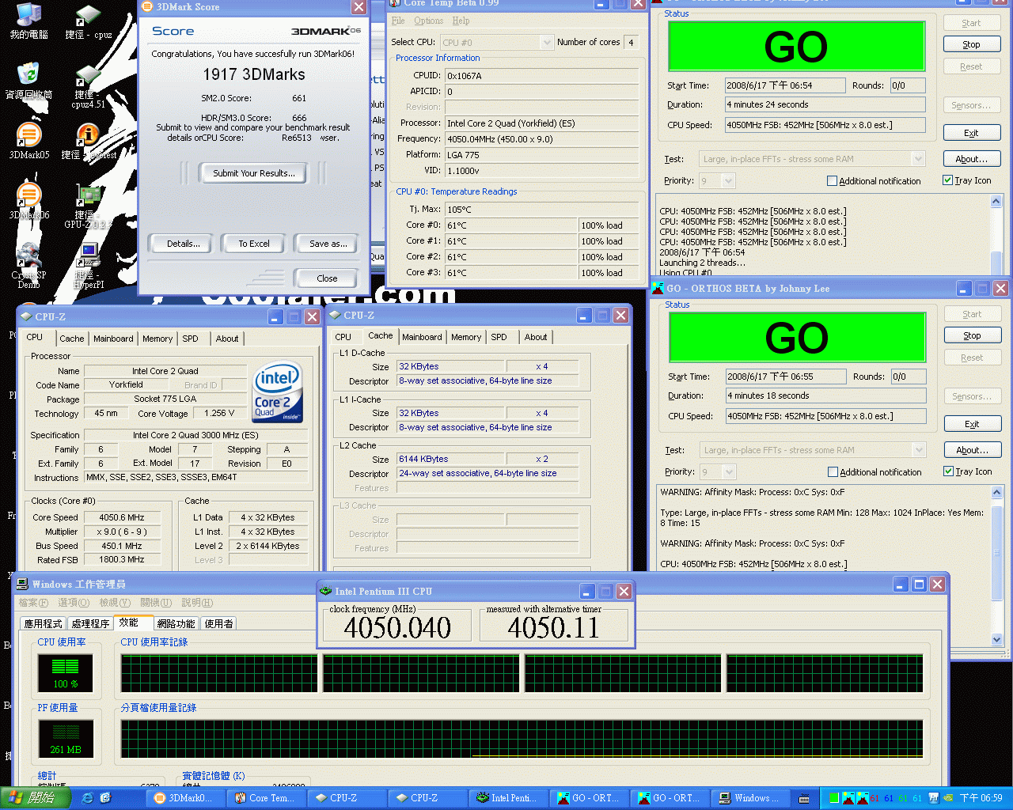This screenshot has width=1013, height=810.
Task: Click Stop button in lower ORTHOS window
Action: tap(972, 335)
